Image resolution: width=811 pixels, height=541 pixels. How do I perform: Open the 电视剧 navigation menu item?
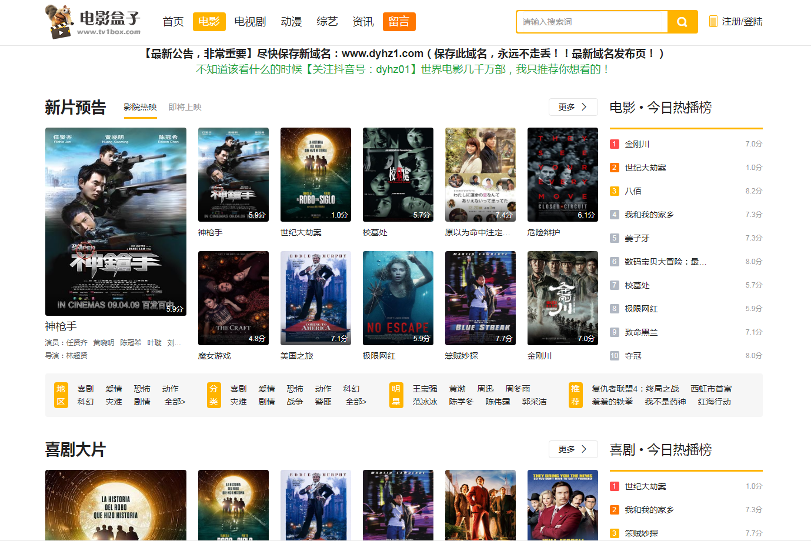coord(250,22)
